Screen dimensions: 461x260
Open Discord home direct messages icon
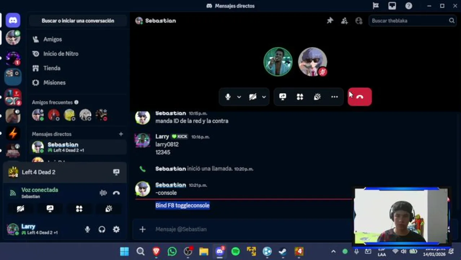tap(13, 20)
